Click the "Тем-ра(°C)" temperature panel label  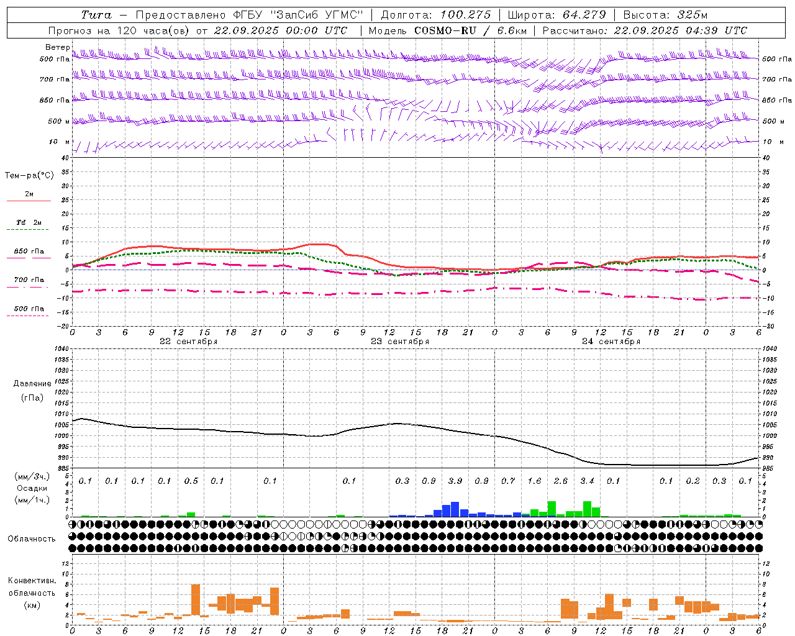(29, 176)
